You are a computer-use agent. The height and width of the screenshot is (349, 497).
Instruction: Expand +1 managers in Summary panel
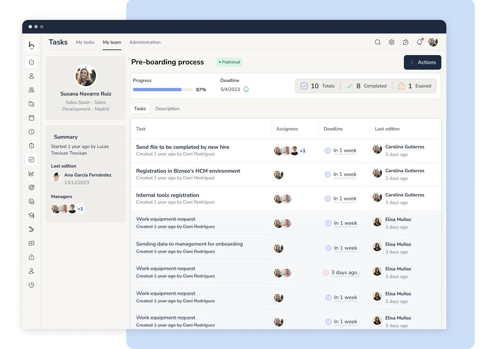pos(80,209)
